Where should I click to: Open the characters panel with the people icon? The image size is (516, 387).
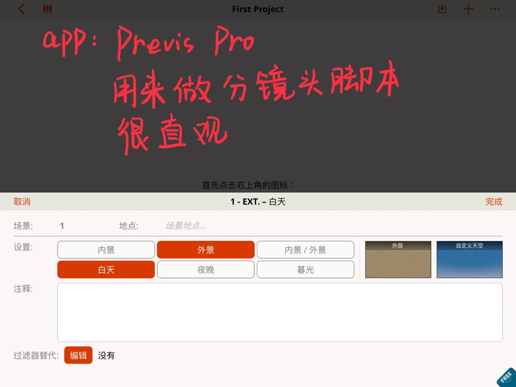pos(48,9)
